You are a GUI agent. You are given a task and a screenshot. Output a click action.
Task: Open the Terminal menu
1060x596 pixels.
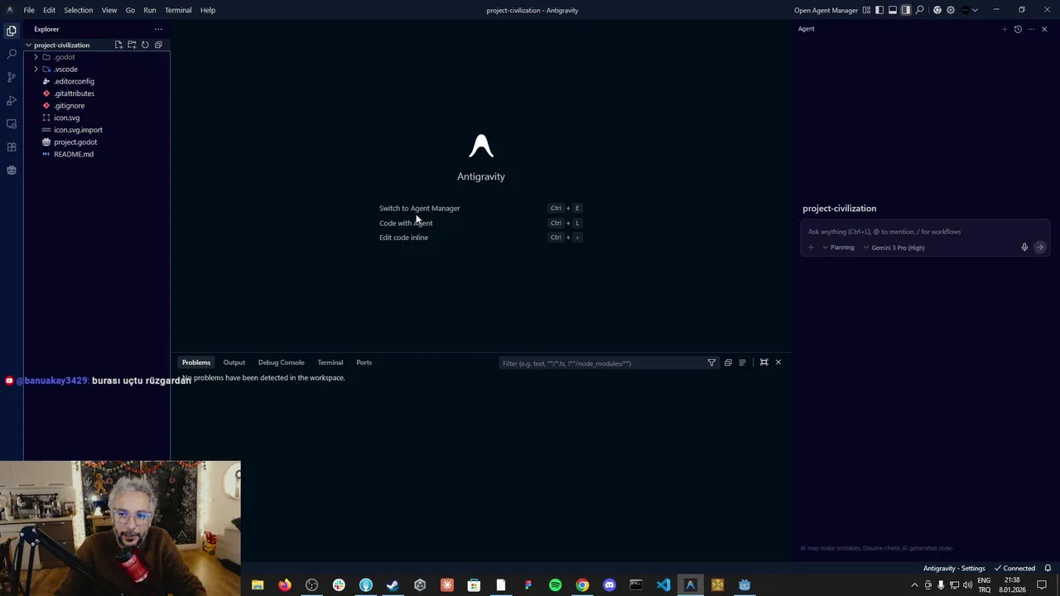point(178,10)
